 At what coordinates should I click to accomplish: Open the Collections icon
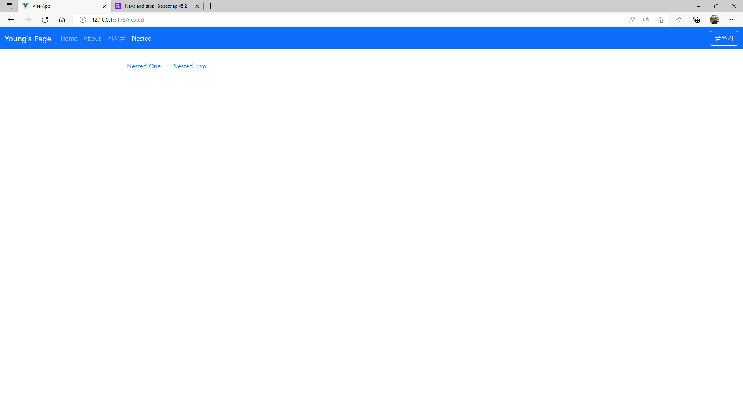(697, 20)
